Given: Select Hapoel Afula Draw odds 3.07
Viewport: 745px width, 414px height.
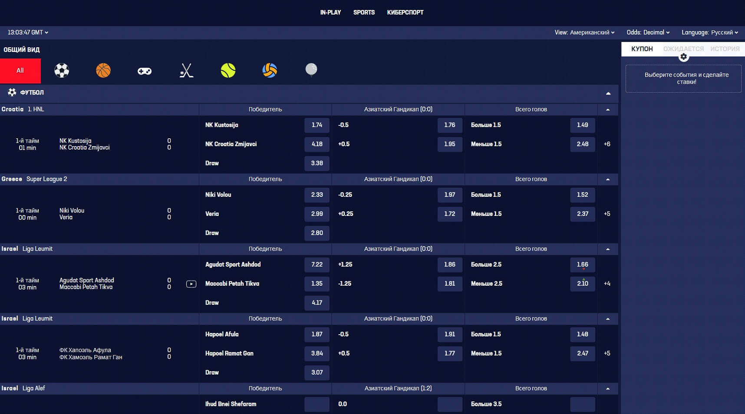Looking at the screenshot, I should tap(317, 373).
